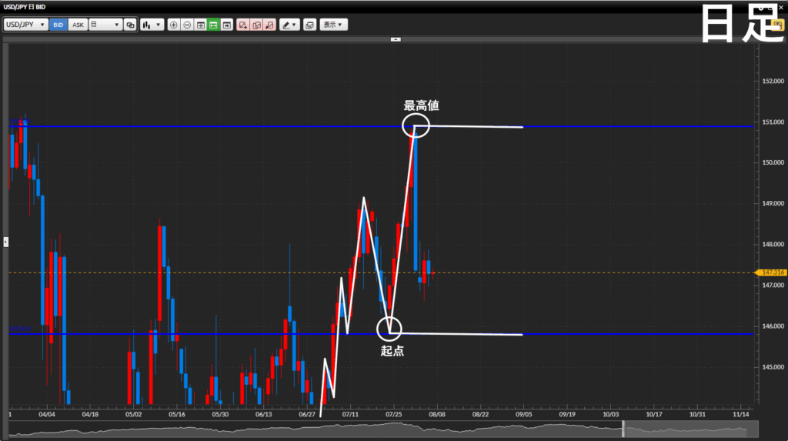
Task: Open the chart type dropdown
Action: (x=152, y=25)
